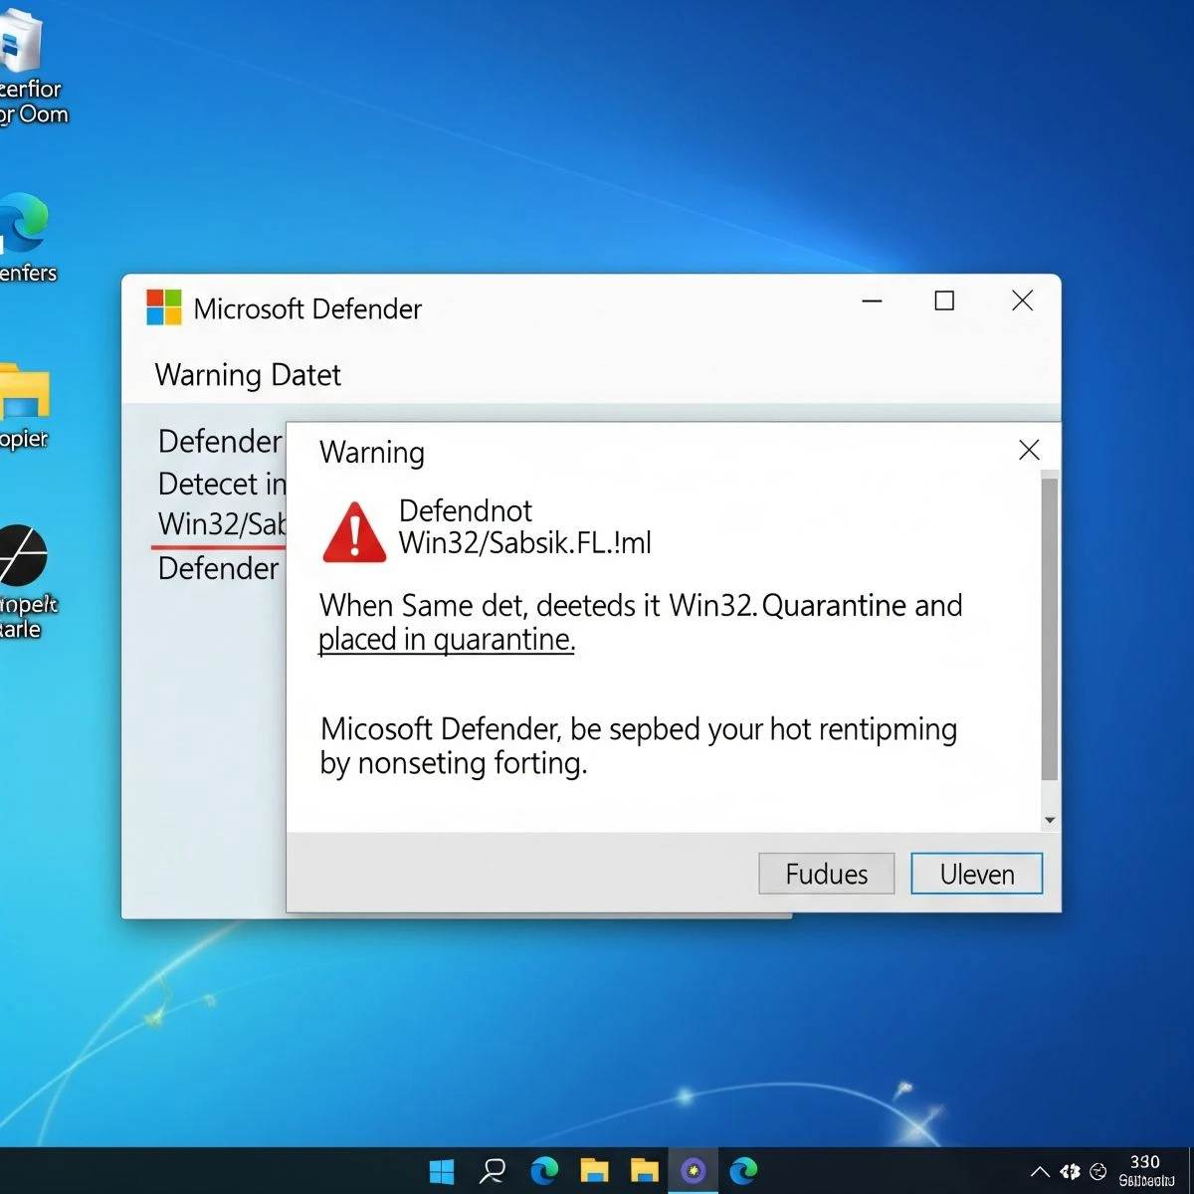Open the 'placed in quarantine.' link
Screen dimensions: 1194x1194
coord(447,639)
